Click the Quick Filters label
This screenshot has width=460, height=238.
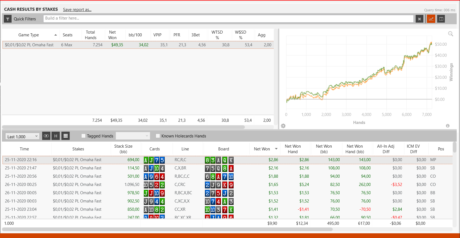tap(25, 19)
